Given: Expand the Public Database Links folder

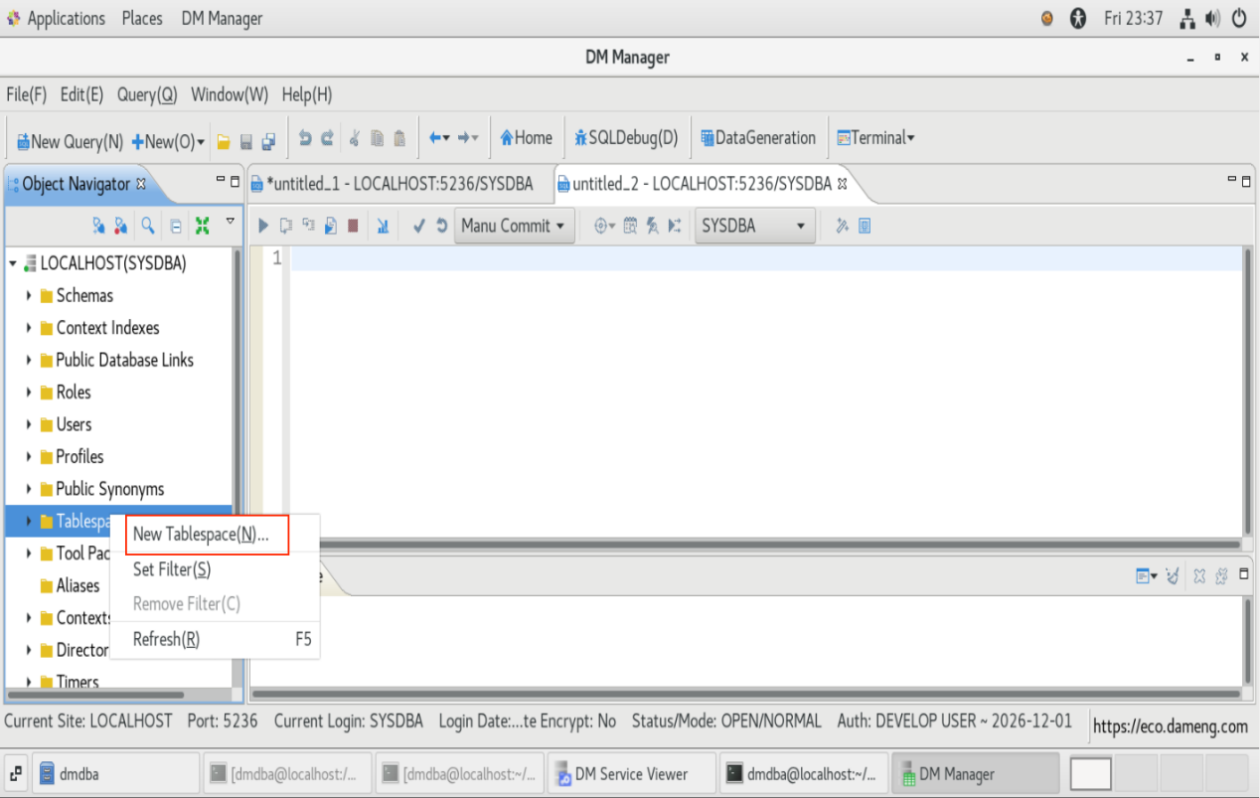Looking at the screenshot, I should [29, 361].
